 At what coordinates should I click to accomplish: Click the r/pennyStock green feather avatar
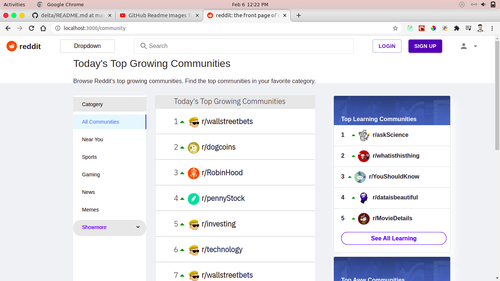pos(194,199)
